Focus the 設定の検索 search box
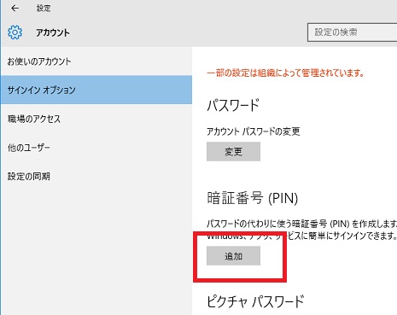397x315 pixels. coord(353,32)
